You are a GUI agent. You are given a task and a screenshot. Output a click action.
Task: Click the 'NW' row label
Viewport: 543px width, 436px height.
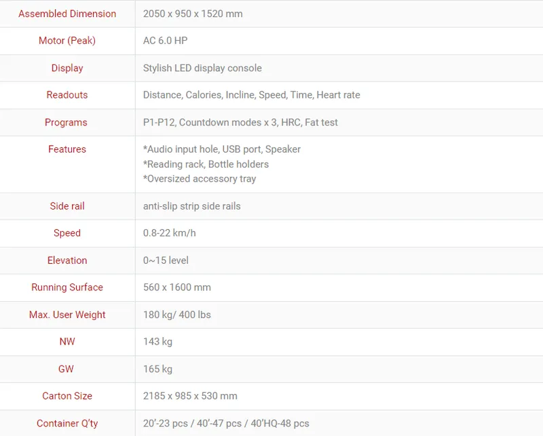point(67,342)
